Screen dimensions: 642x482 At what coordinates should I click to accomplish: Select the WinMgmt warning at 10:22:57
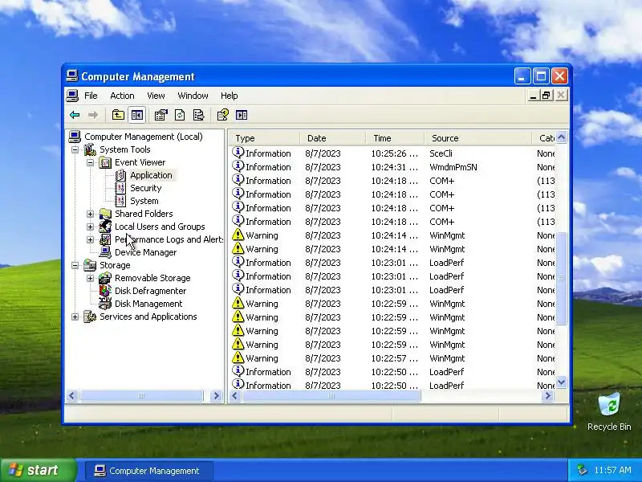[393, 358]
